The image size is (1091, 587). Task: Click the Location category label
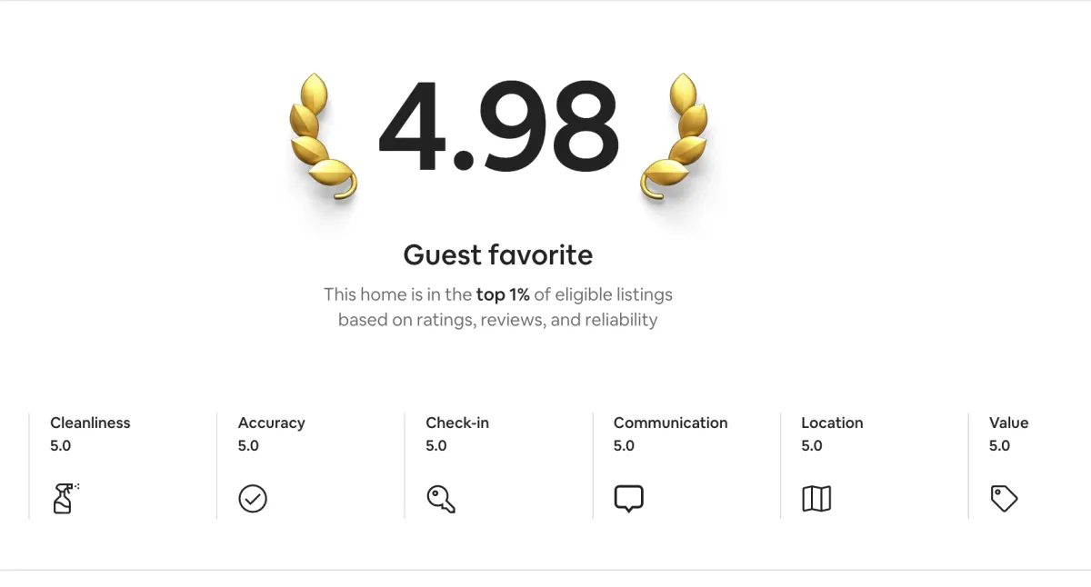tap(832, 423)
